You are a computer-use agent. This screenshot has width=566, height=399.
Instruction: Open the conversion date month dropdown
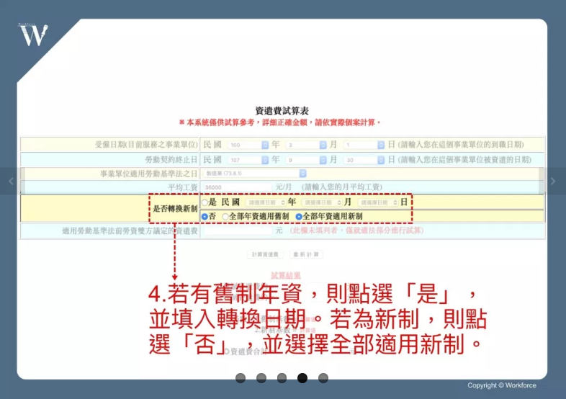[x=322, y=202]
